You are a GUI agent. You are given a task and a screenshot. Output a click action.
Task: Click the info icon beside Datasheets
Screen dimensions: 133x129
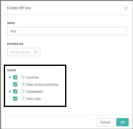pos(23,91)
